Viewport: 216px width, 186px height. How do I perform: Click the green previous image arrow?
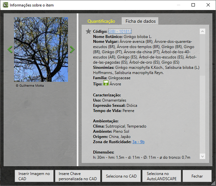[10, 50]
